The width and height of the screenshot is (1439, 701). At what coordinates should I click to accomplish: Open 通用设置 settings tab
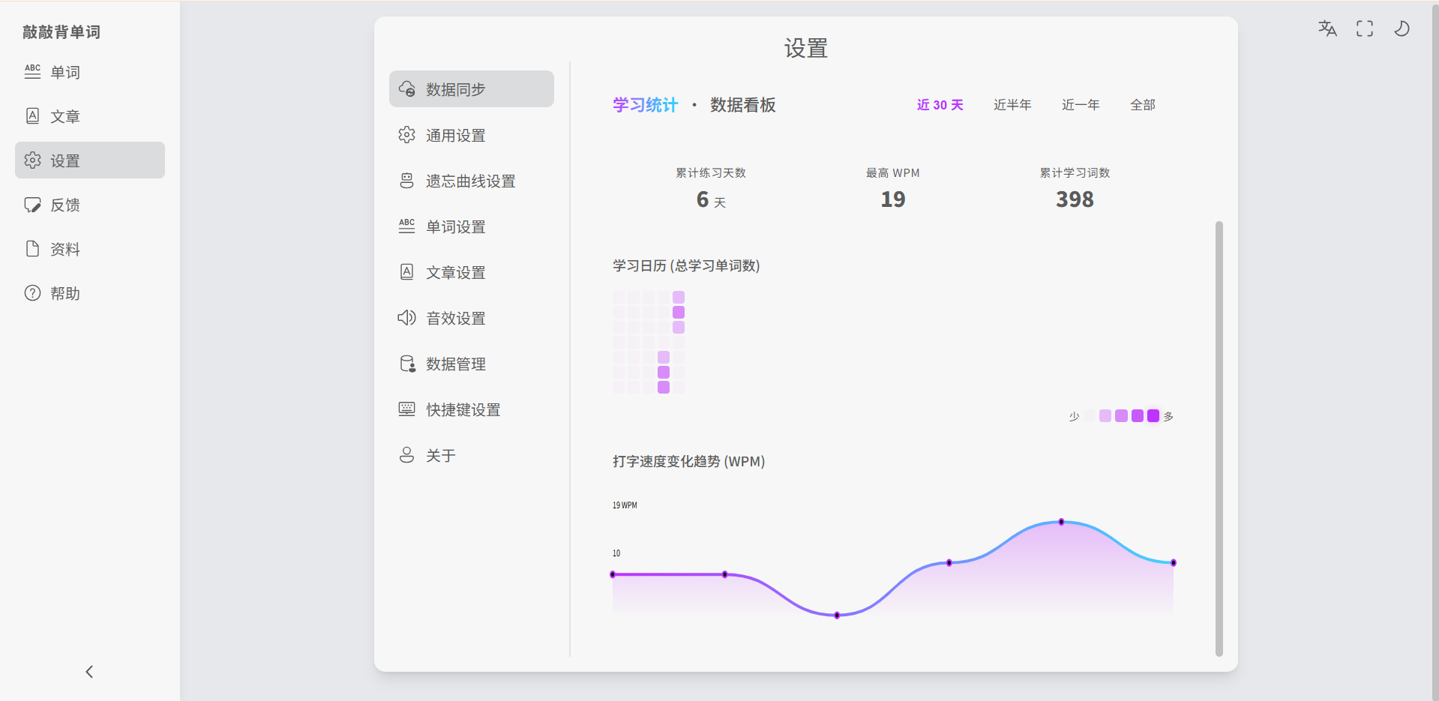point(472,135)
